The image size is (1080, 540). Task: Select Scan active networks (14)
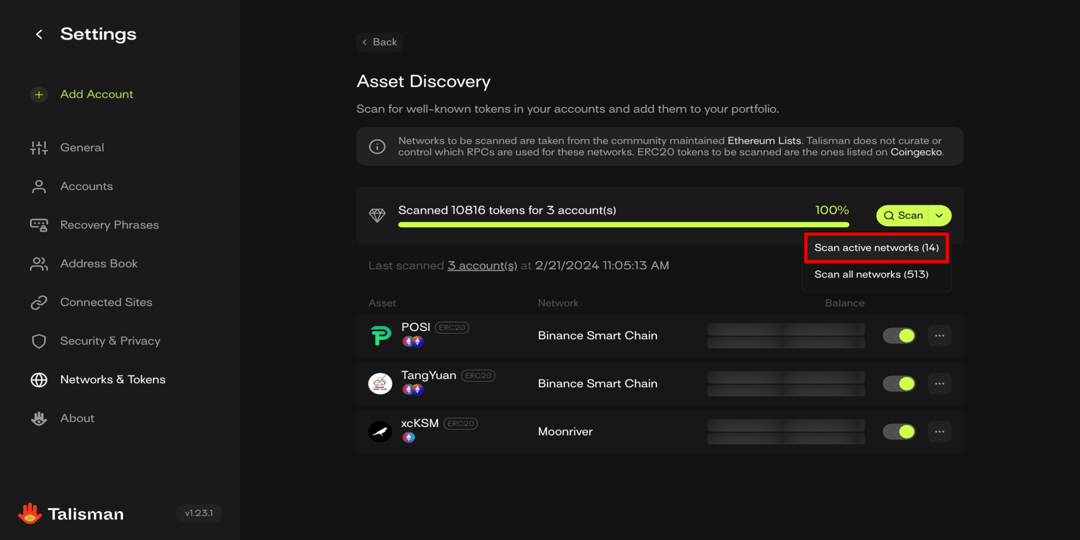coord(876,248)
